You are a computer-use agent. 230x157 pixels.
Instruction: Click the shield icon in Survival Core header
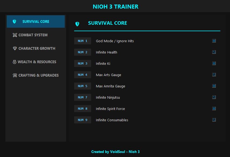(77, 24)
